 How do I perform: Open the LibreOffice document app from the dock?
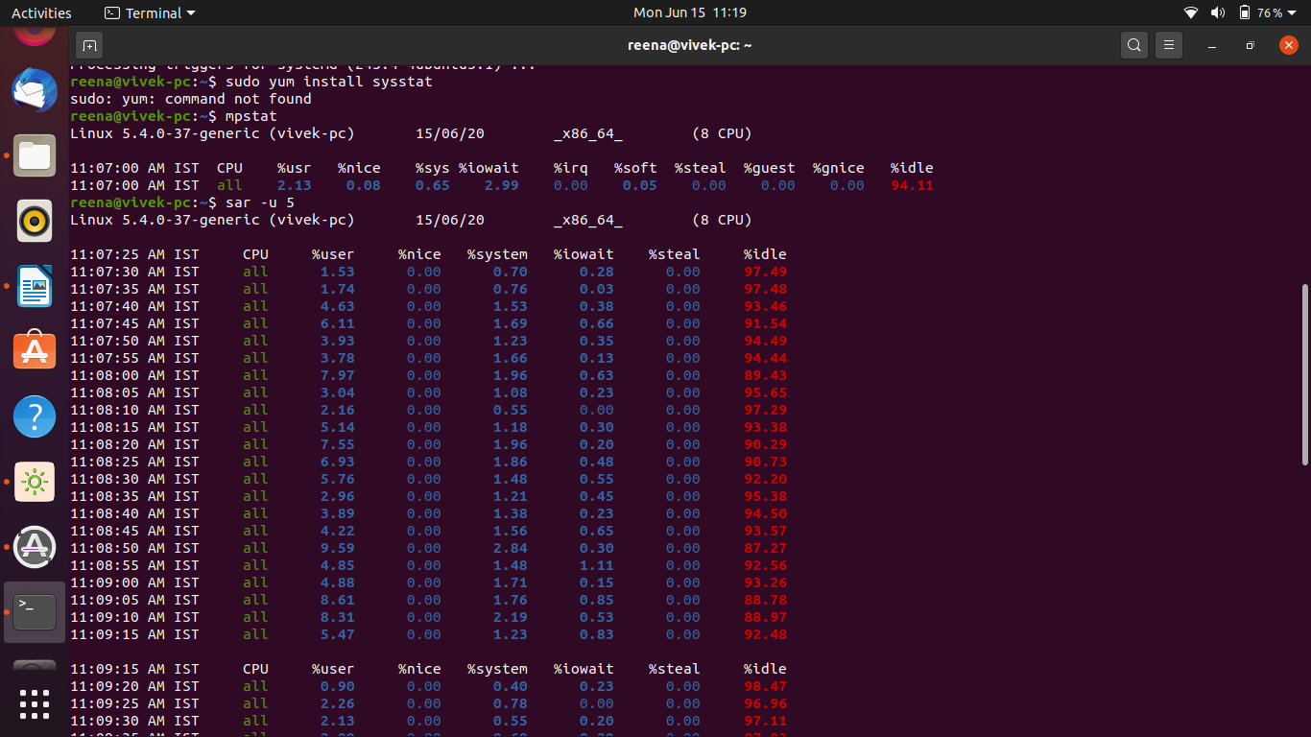pos(34,285)
